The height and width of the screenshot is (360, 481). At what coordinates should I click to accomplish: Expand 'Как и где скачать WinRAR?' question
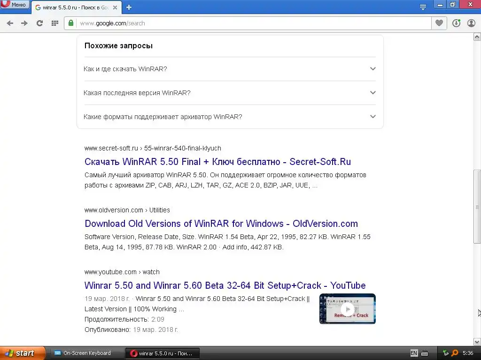coord(230,69)
